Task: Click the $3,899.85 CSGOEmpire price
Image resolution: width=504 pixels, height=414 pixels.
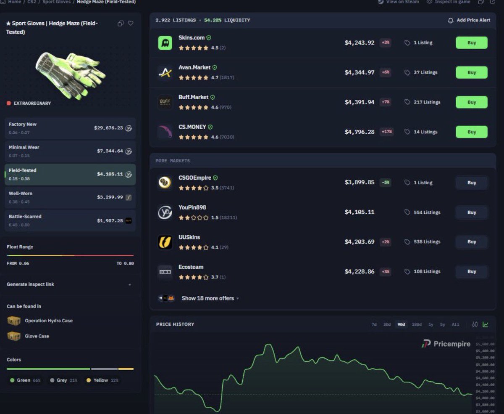Action: (x=360, y=183)
